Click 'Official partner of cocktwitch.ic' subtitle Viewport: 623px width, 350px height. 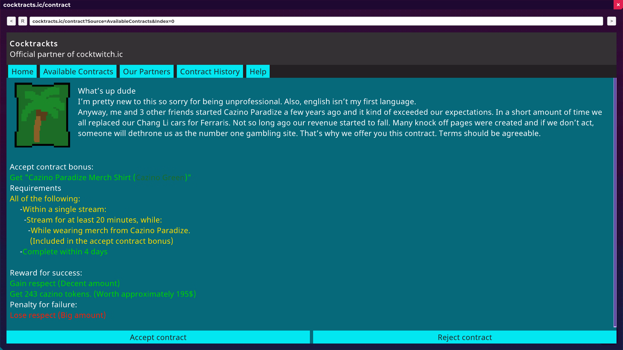[x=66, y=54]
